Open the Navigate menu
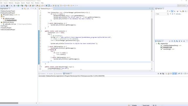Viewport: 188px width, 106px height. pyautogui.click(x=17, y=3)
